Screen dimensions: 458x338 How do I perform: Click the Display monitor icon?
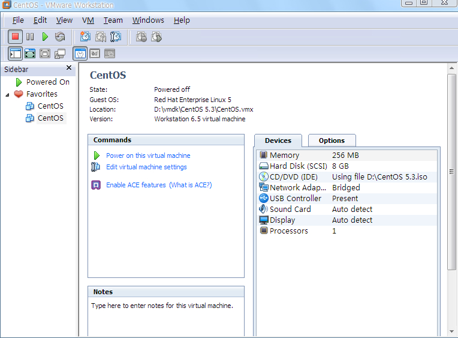point(263,220)
